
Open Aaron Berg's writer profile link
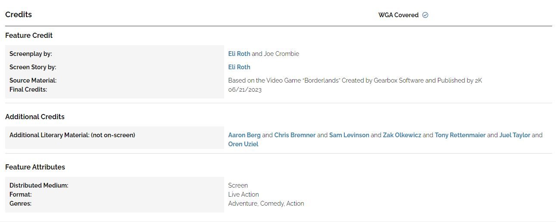[244, 135]
